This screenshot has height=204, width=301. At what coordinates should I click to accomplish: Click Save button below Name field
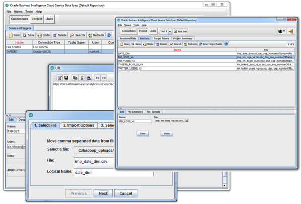[x=143, y=133]
